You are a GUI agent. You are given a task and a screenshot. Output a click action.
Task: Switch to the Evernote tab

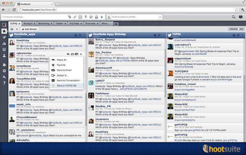90,24
